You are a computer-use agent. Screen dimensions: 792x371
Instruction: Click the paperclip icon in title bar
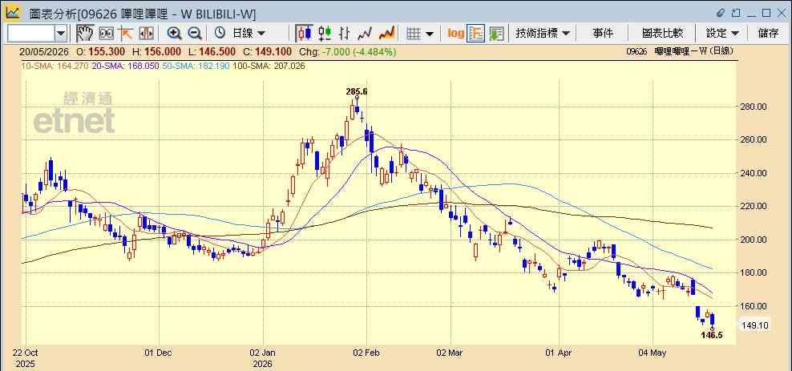[721, 13]
